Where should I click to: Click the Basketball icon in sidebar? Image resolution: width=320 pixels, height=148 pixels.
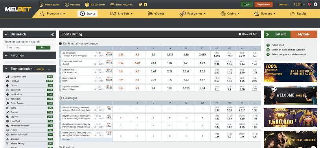7,90
